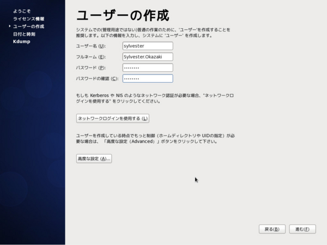The height and width of the screenshot is (245, 327).
Task: Click the 戻る(B) back button
Action: pos(272,229)
